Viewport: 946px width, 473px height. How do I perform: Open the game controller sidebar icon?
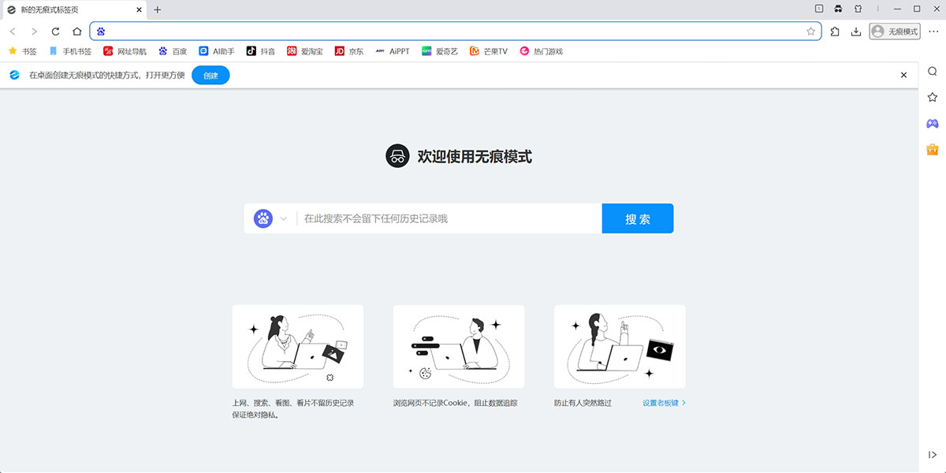(932, 124)
